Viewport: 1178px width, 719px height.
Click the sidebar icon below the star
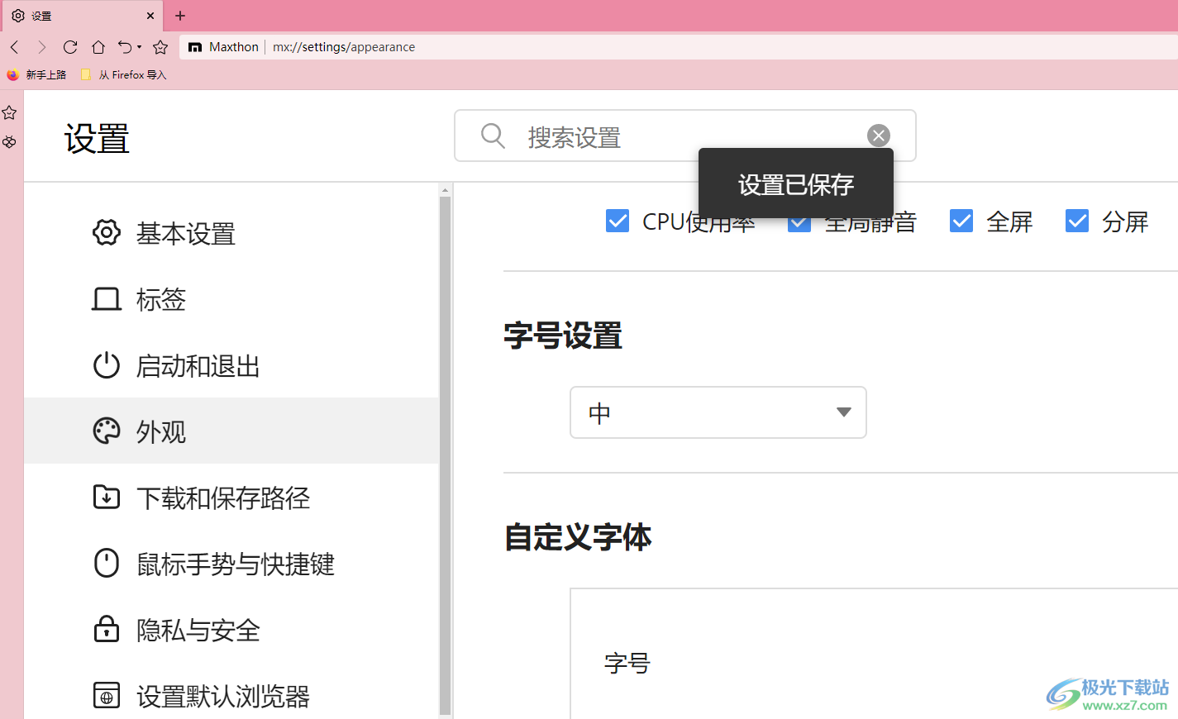point(10,142)
